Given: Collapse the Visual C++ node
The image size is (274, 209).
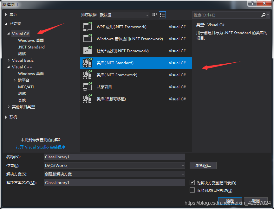Looking at the screenshot, I should point(9,67).
